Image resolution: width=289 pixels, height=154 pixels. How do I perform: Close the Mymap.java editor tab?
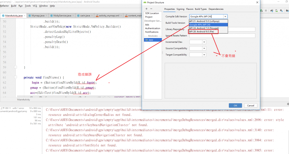click(x=46, y=15)
